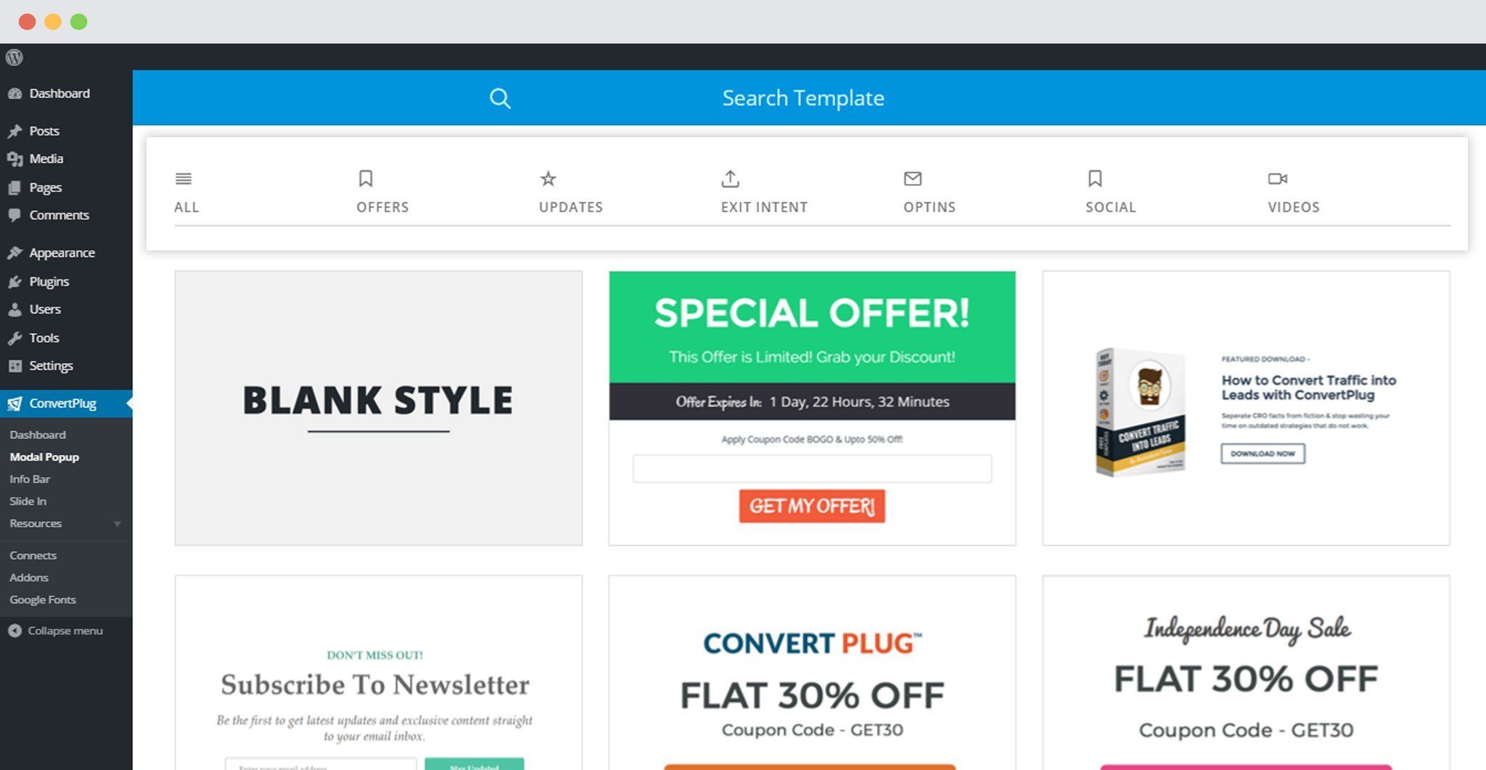This screenshot has height=770, width=1486.
Task: Go to Plugins in sidebar
Action: coord(49,282)
